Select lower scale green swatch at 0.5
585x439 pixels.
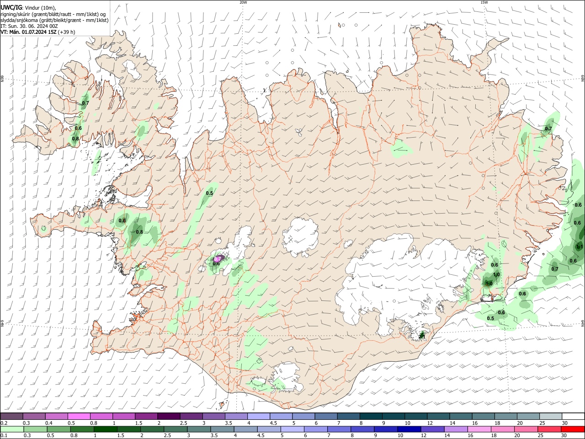coord(58,429)
